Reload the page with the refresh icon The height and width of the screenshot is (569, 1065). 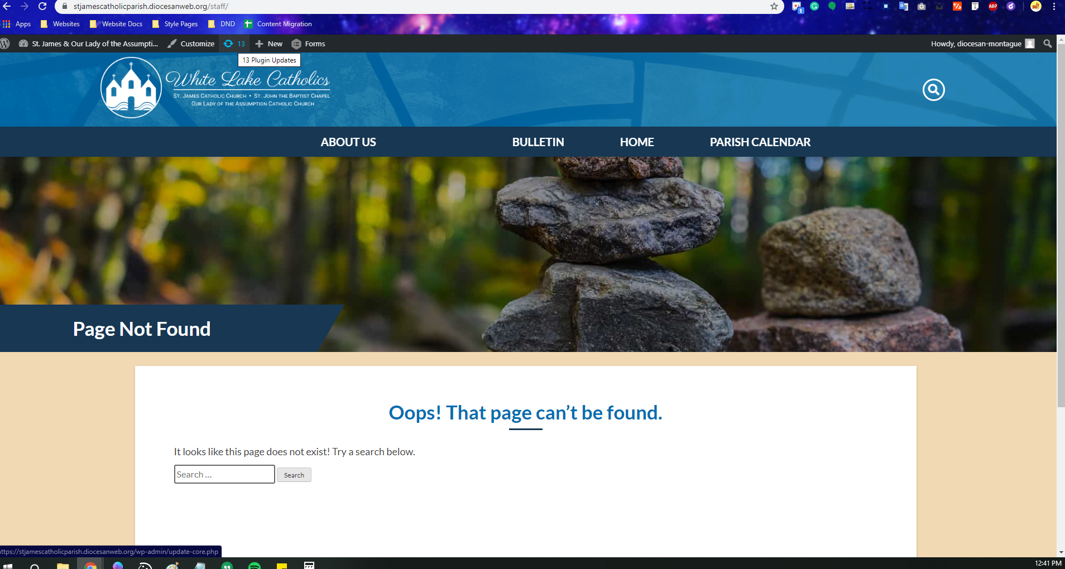pyautogui.click(x=42, y=6)
